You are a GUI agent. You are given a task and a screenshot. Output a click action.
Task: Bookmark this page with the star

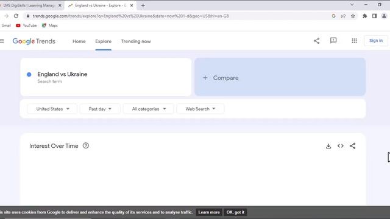[353, 16]
